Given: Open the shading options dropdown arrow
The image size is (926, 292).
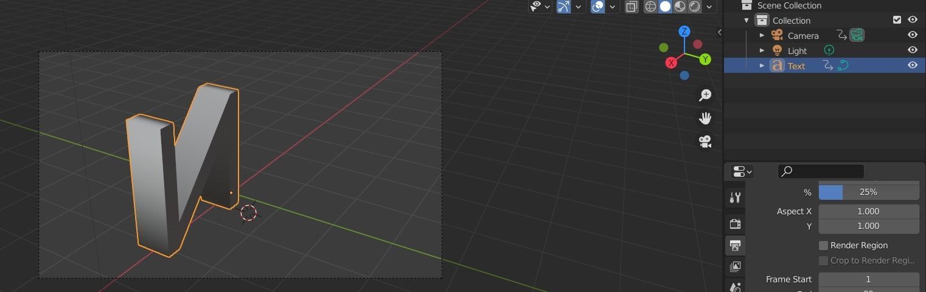Looking at the screenshot, I should pos(709,7).
